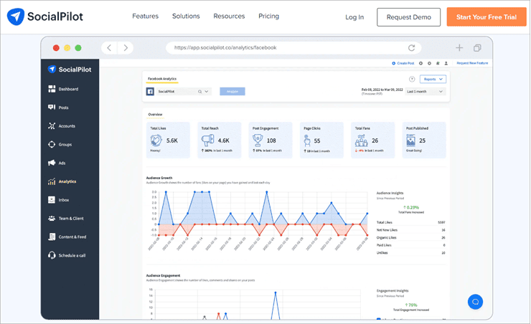Viewport: 531px width, 324px height.
Task: Open the blue chat support bubble
Action: pos(475,302)
